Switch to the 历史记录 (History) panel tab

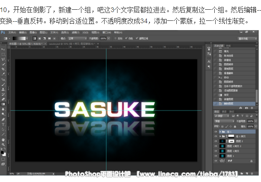coord(218,46)
